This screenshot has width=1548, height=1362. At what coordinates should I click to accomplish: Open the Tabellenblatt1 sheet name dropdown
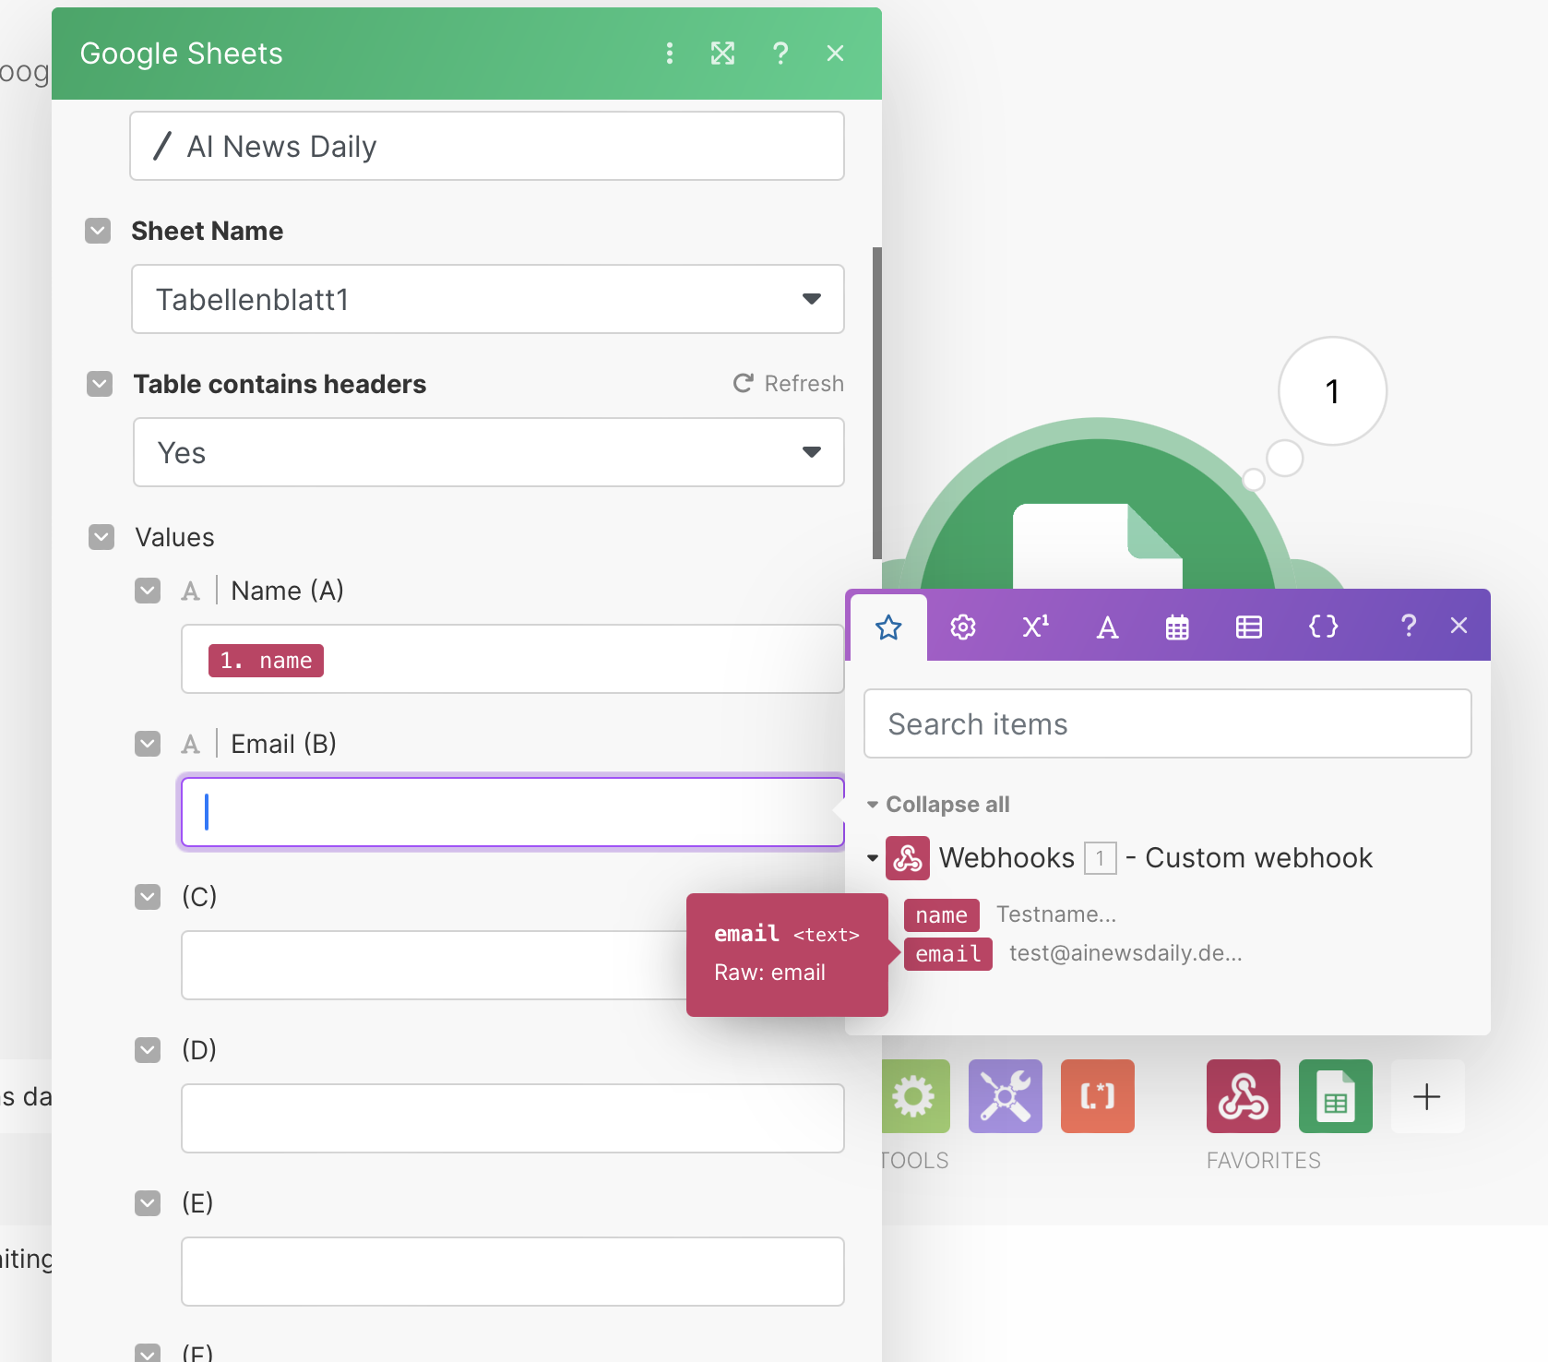488,299
